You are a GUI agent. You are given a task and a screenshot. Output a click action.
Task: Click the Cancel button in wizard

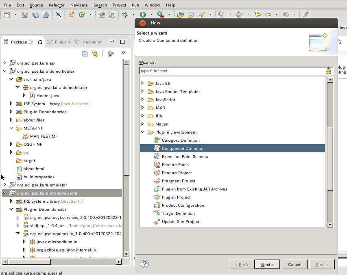(x=295, y=264)
